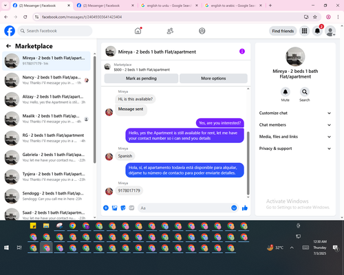Open conversation information purple icon
The width and height of the screenshot is (344, 275).
(242, 52)
